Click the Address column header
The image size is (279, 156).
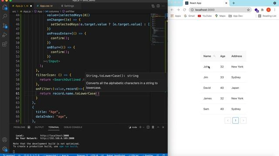[237, 56]
